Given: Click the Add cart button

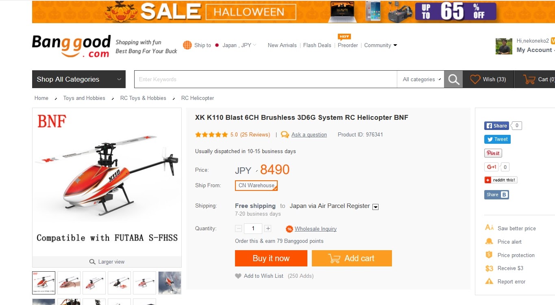Looking at the screenshot, I should pos(352,258).
